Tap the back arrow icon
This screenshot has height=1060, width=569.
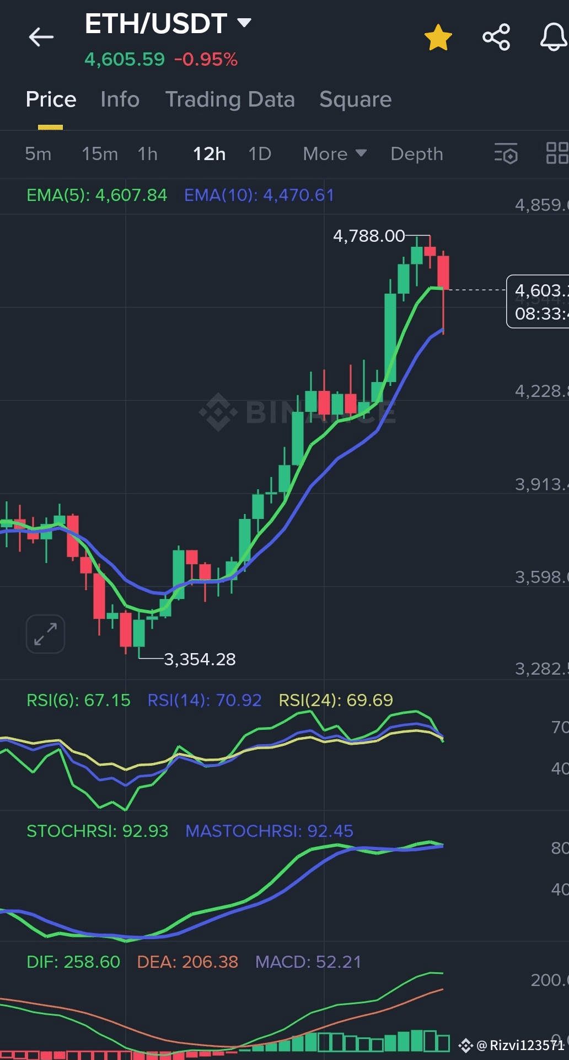pos(41,38)
